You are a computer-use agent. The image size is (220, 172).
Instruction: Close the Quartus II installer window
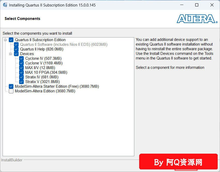click(212, 5)
